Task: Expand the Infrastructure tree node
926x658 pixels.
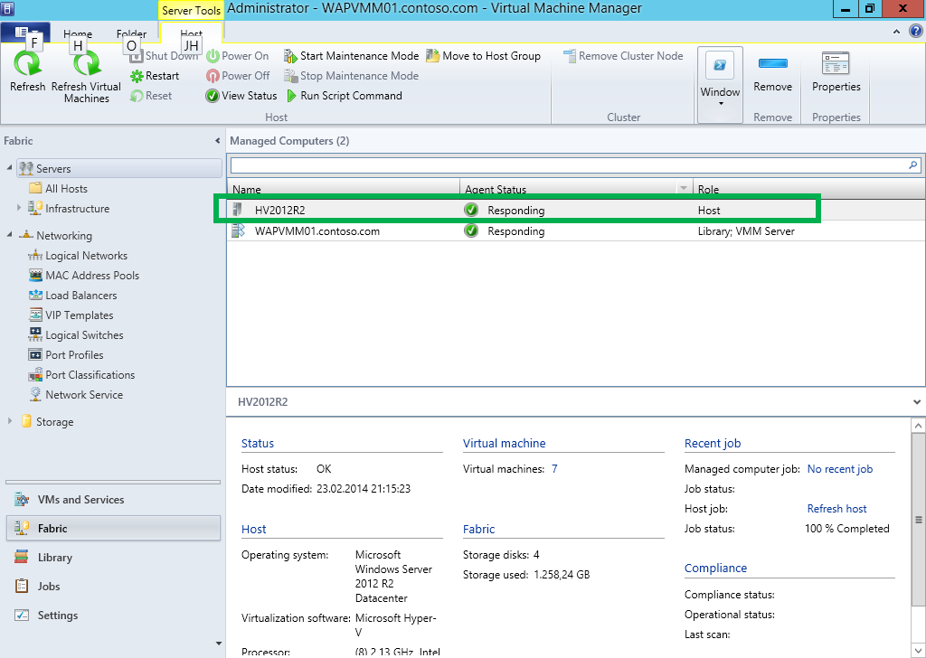Action: (x=18, y=208)
